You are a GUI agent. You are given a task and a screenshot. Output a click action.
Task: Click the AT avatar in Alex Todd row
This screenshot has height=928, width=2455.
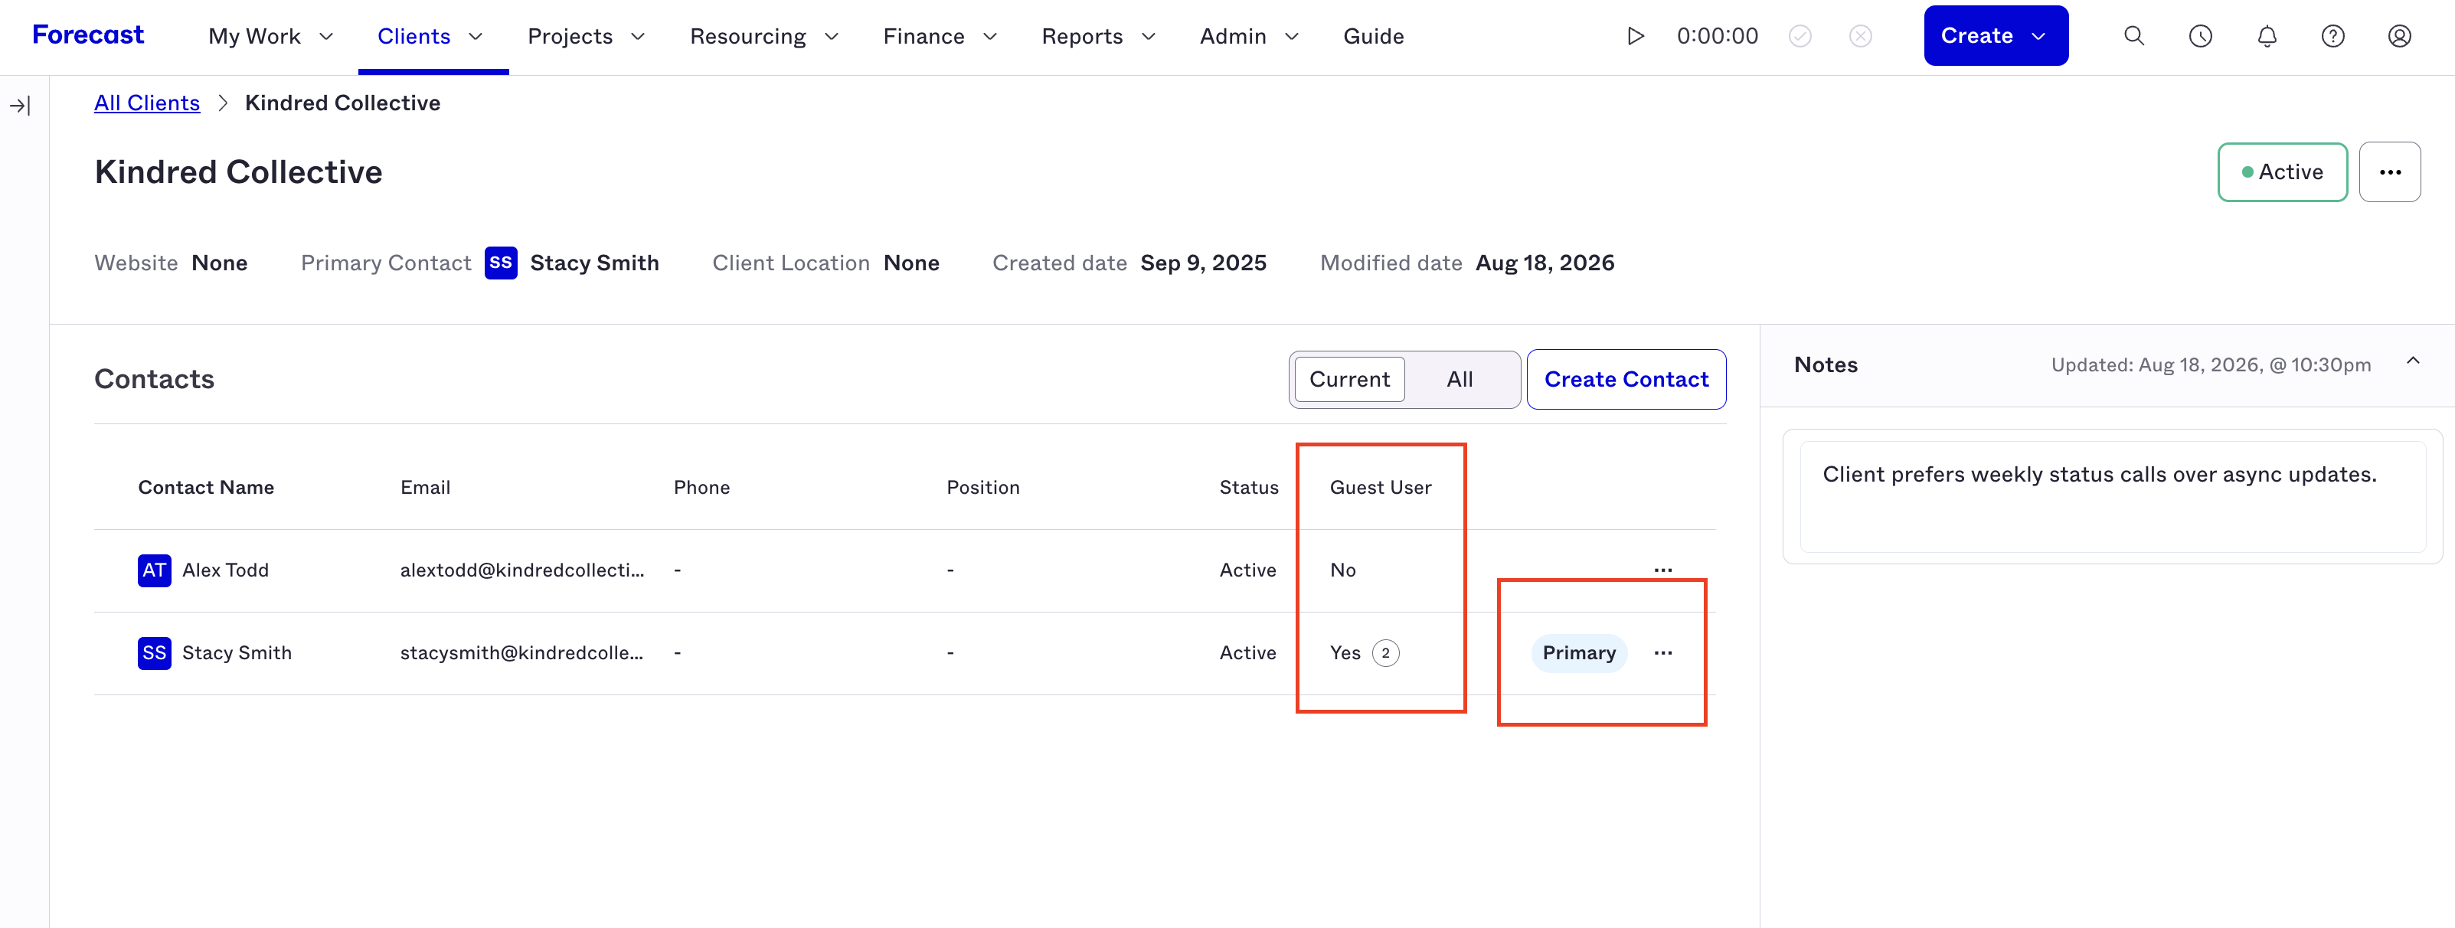pos(155,570)
